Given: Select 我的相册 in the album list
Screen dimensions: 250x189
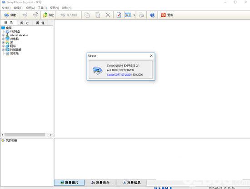Looking at the screenshot, I should (x=11, y=140).
